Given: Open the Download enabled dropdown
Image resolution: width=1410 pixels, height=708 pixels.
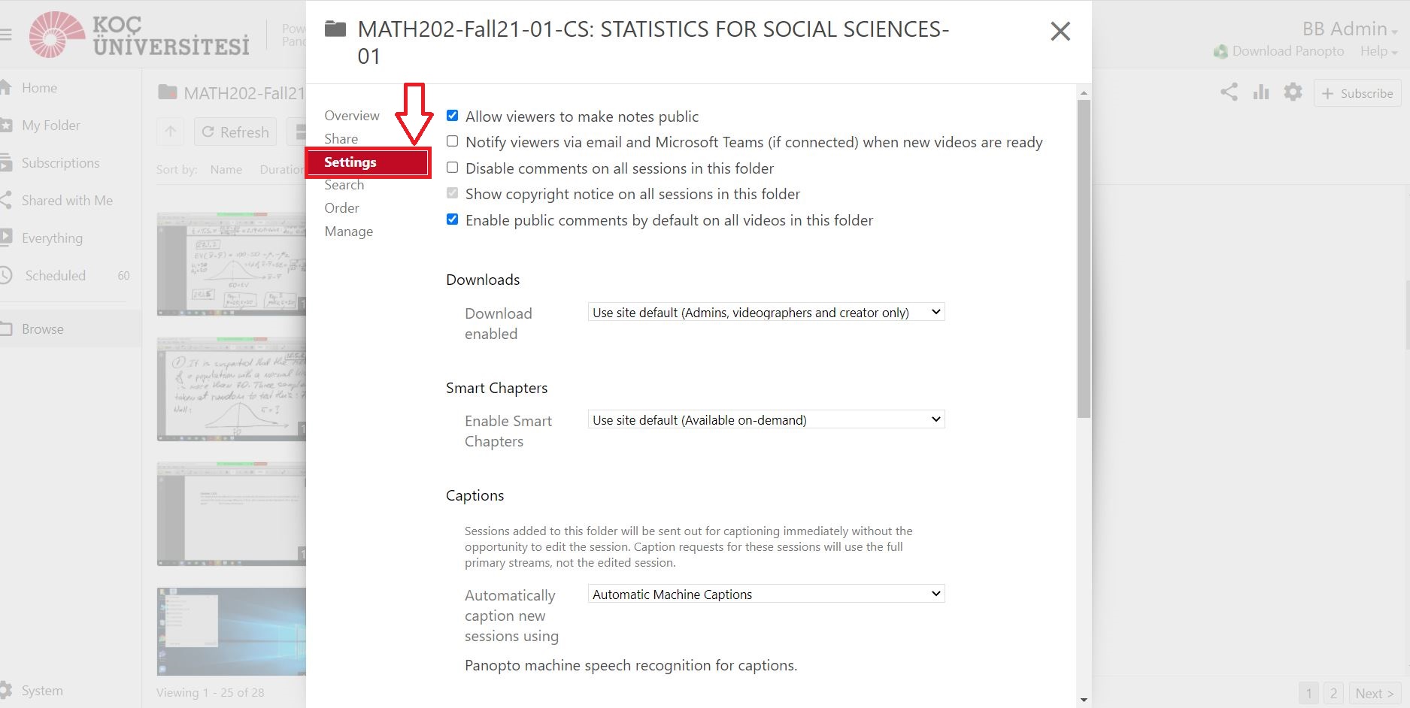Looking at the screenshot, I should click(766, 312).
